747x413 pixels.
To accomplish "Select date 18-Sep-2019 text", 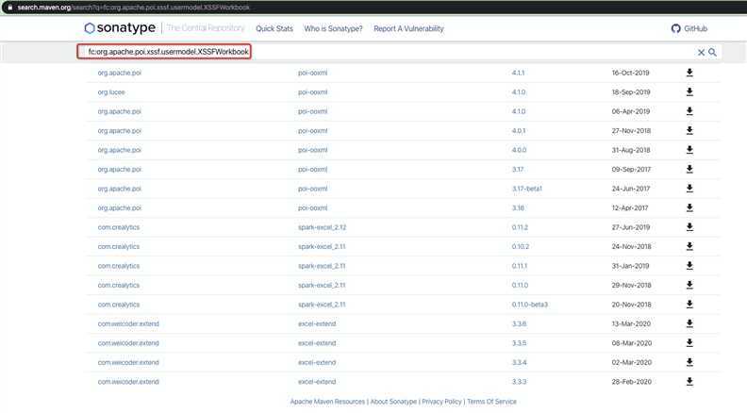I will coord(631,92).
